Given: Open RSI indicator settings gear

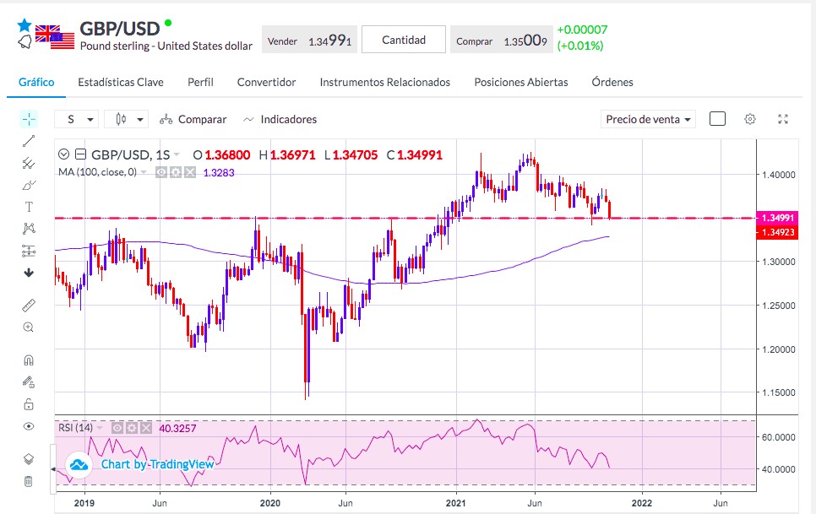Looking at the screenshot, I should (132, 428).
